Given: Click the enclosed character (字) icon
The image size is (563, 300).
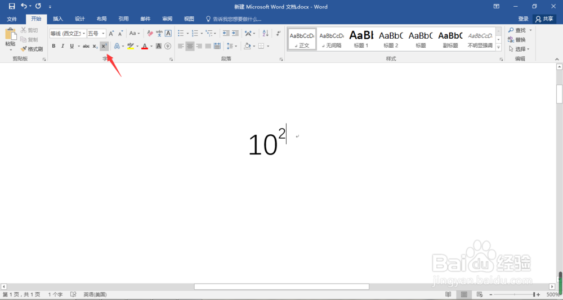Looking at the screenshot, I should tap(168, 46).
